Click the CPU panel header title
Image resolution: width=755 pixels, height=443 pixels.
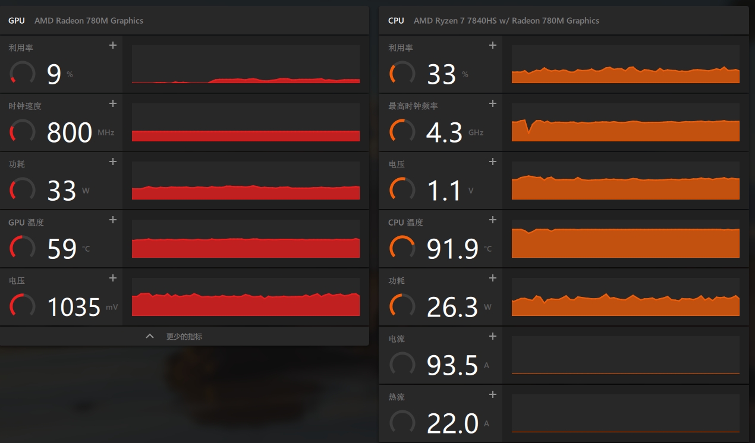[x=396, y=21]
